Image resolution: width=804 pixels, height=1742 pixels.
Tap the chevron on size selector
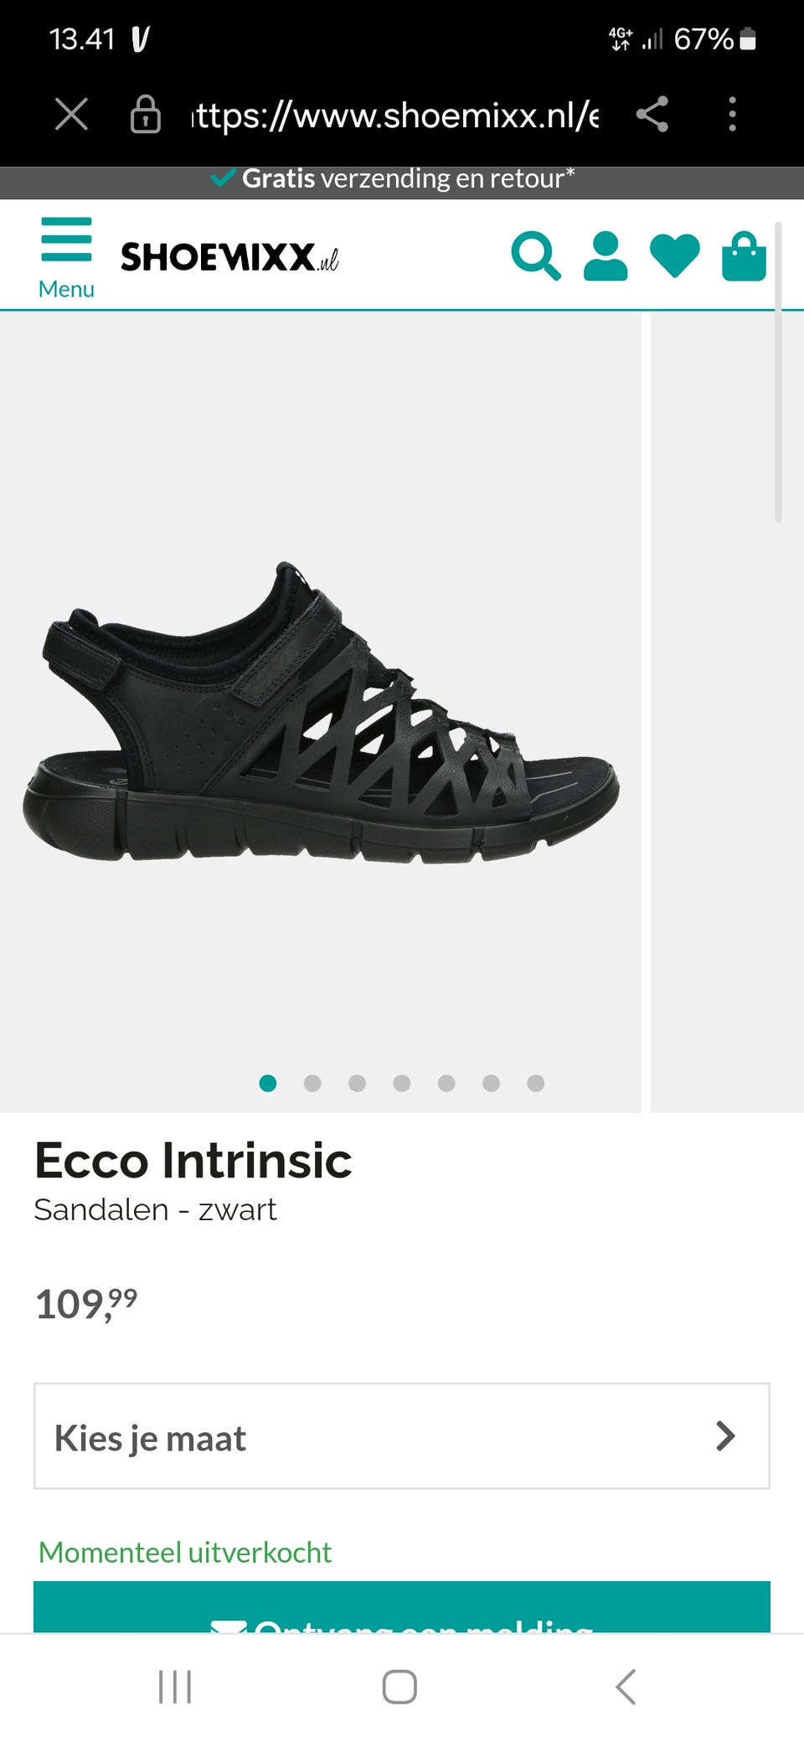[x=725, y=1436]
